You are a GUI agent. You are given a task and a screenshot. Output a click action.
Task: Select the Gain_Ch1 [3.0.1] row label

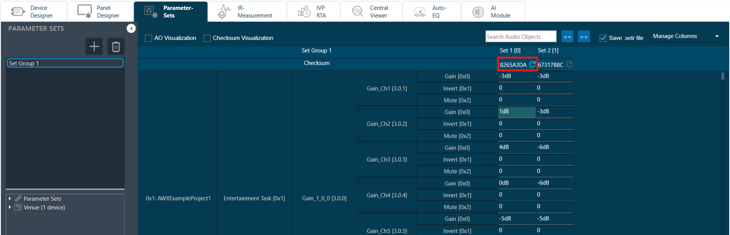pyautogui.click(x=387, y=88)
